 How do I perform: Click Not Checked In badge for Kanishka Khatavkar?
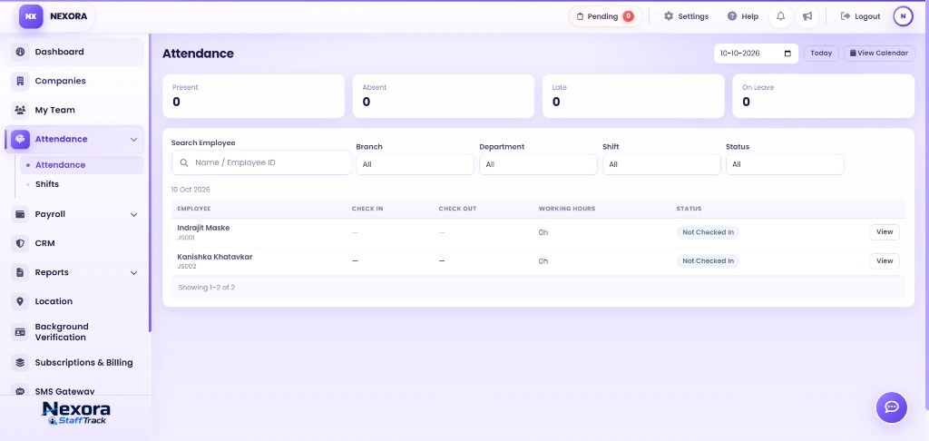tap(708, 260)
